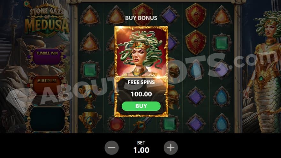
Task: Click the Tumble Win panel
Action: pos(47,56)
